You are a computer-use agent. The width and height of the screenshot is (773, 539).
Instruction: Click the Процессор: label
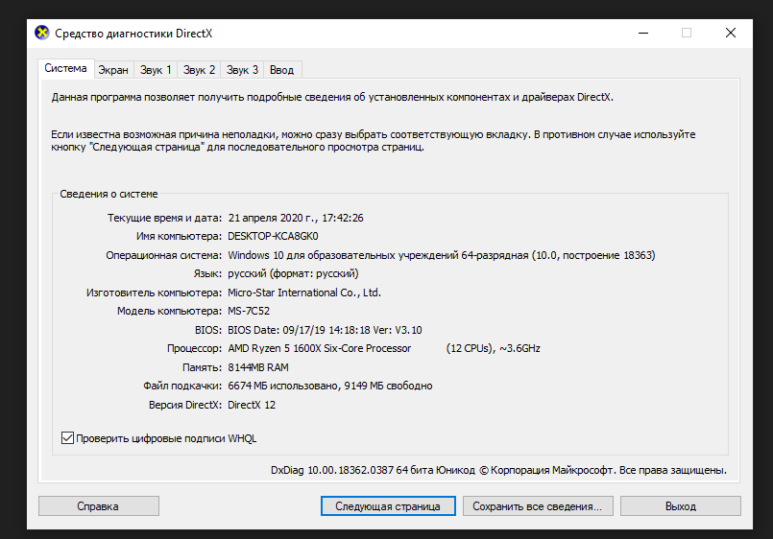194,348
